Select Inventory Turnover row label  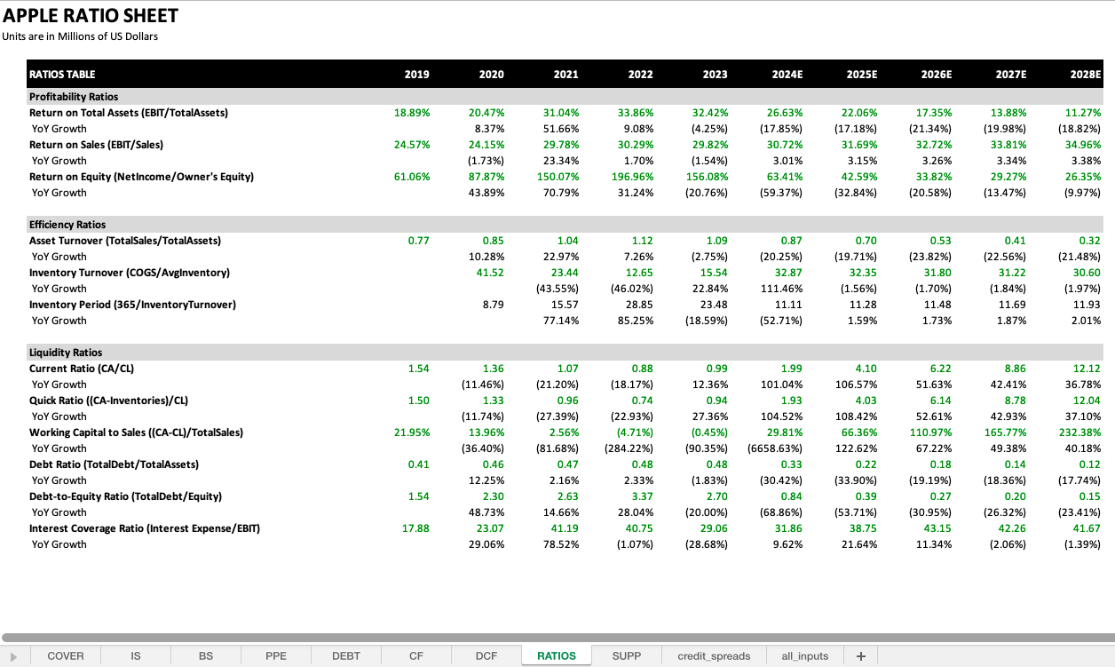pyautogui.click(x=130, y=273)
